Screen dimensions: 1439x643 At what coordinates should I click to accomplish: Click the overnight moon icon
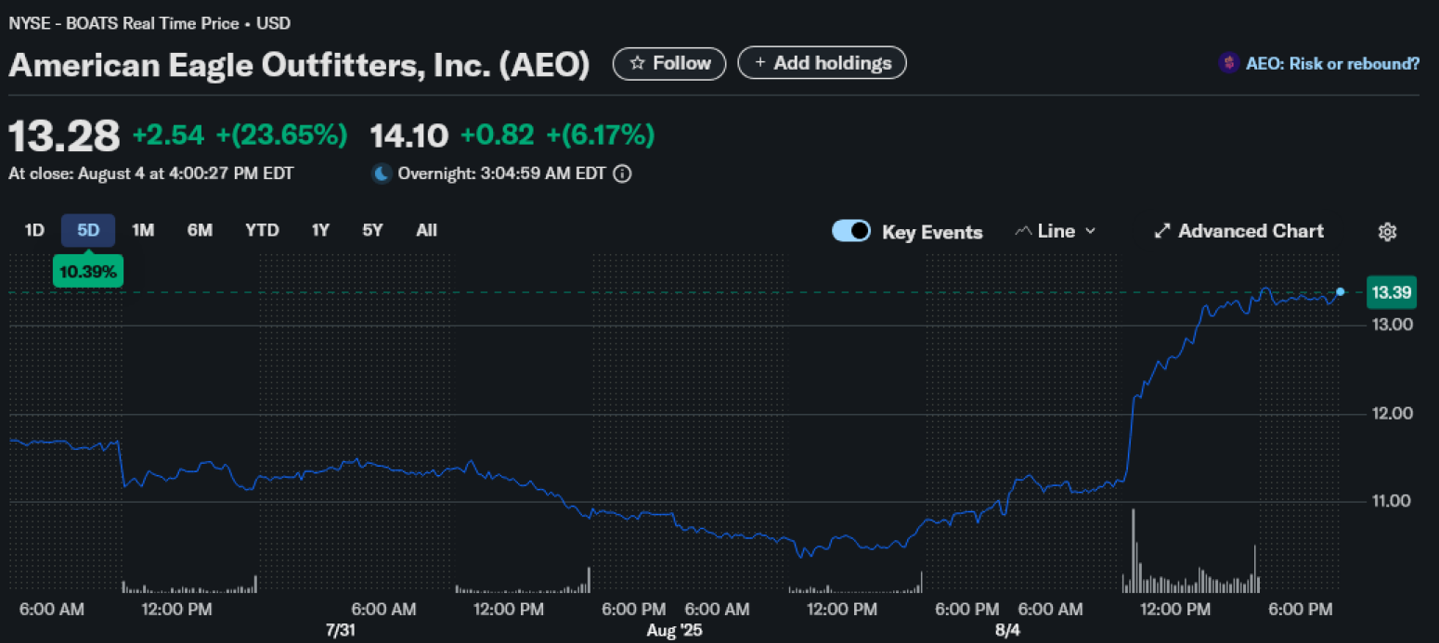[x=382, y=174]
